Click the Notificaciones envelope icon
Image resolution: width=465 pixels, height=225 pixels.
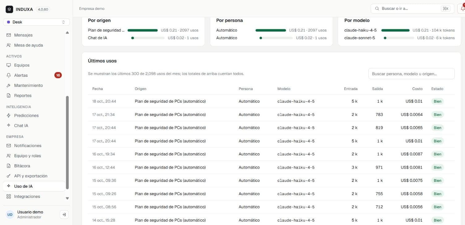9,146
